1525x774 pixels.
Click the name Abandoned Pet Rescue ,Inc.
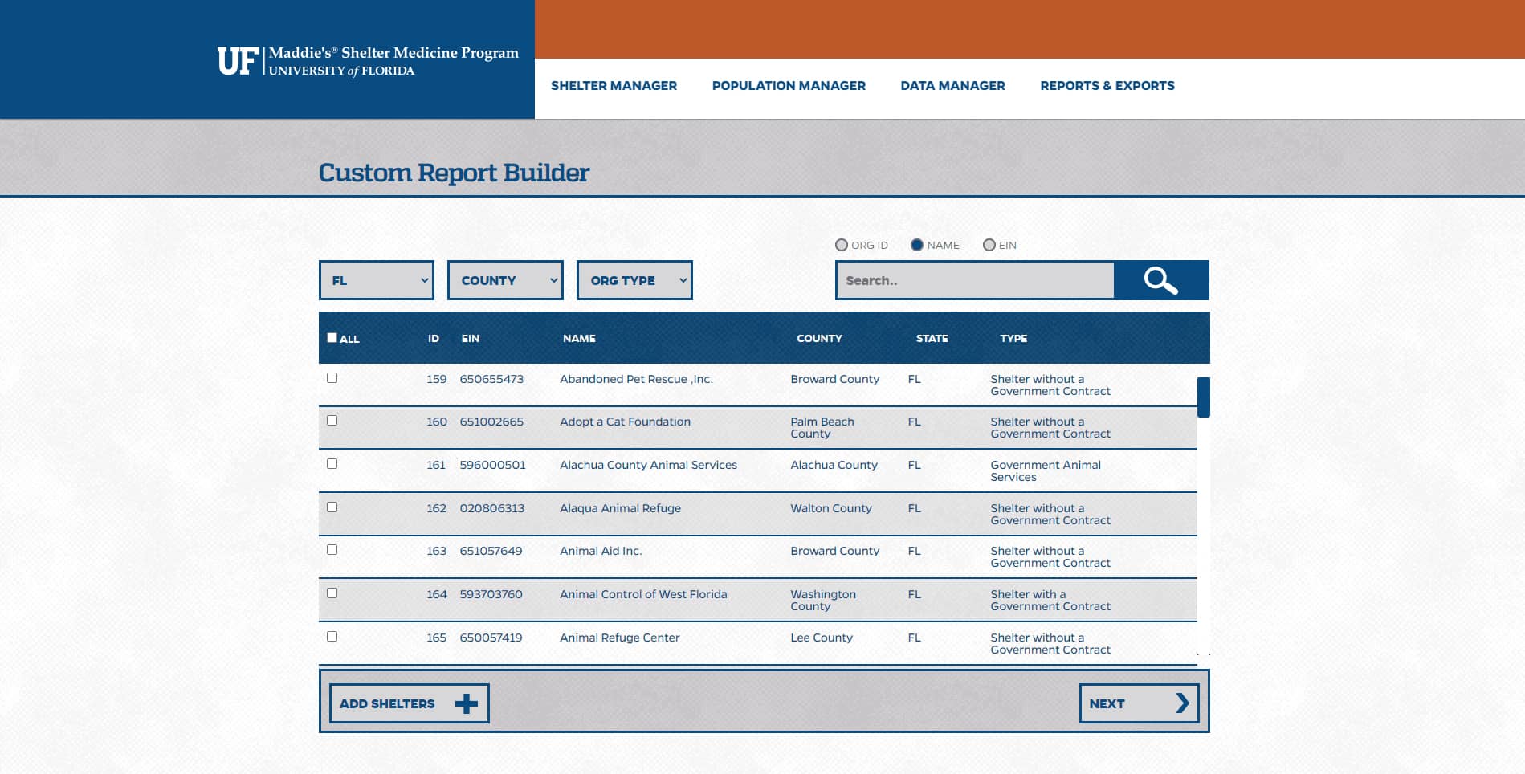[636, 379]
